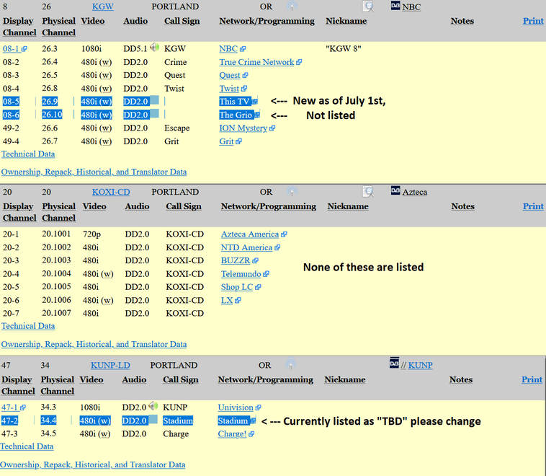Image resolution: width=546 pixels, height=476 pixels.
Task: Open the Shop LC link
Action: click(x=237, y=287)
